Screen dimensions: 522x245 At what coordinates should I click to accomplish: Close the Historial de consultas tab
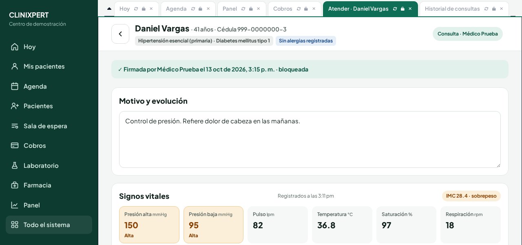(x=501, y=9)
